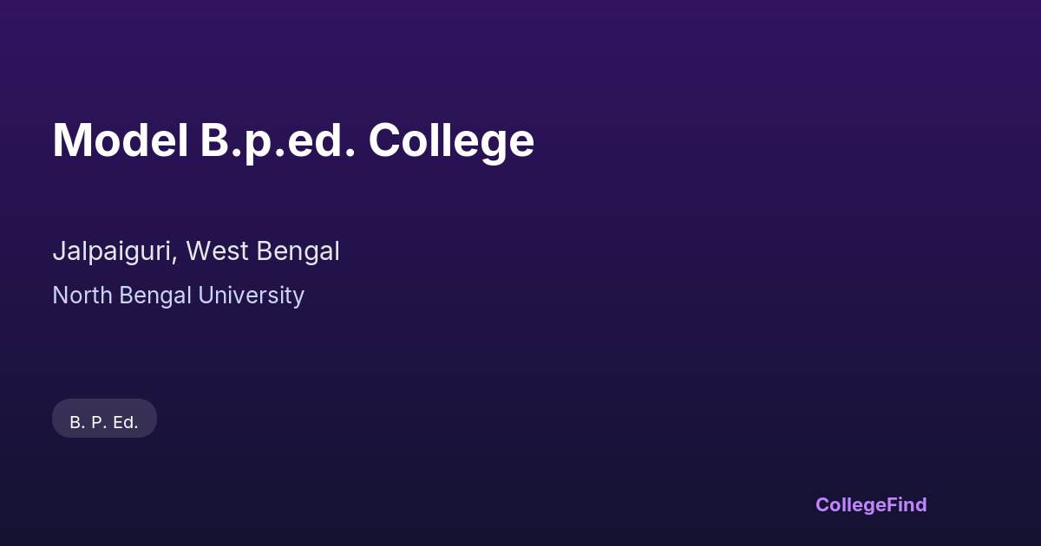1041x546 pixels.
Task: Click the word "College" in the main heading
Action: [451, 140]
